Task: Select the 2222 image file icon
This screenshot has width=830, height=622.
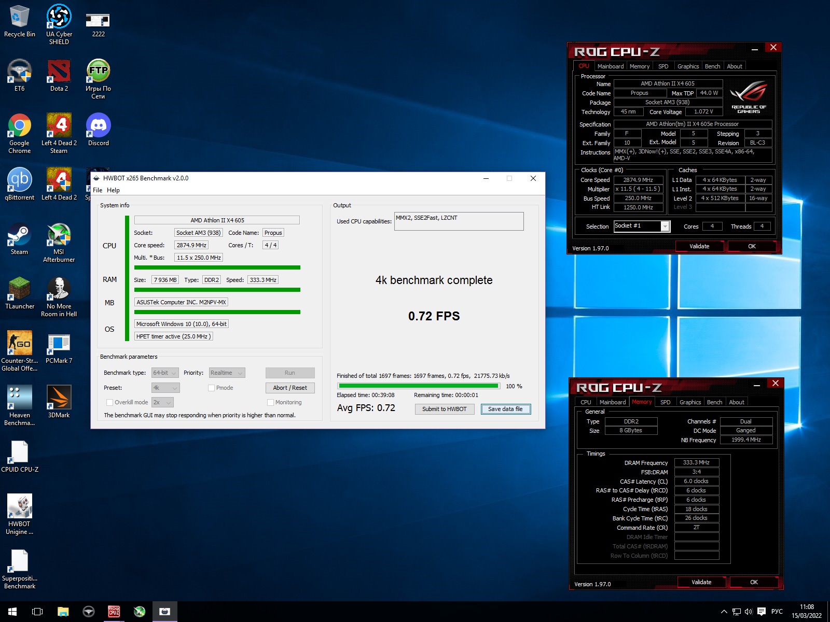Action: [98, 24]
